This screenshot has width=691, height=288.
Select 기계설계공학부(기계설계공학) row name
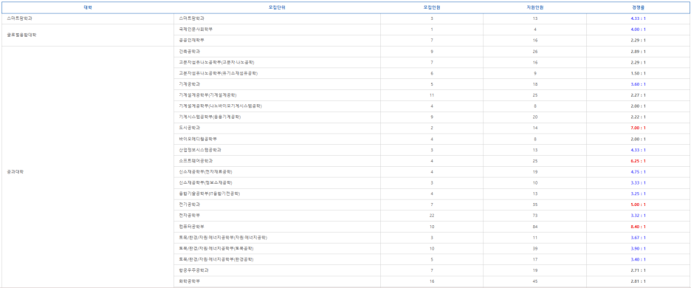(208, 95)
